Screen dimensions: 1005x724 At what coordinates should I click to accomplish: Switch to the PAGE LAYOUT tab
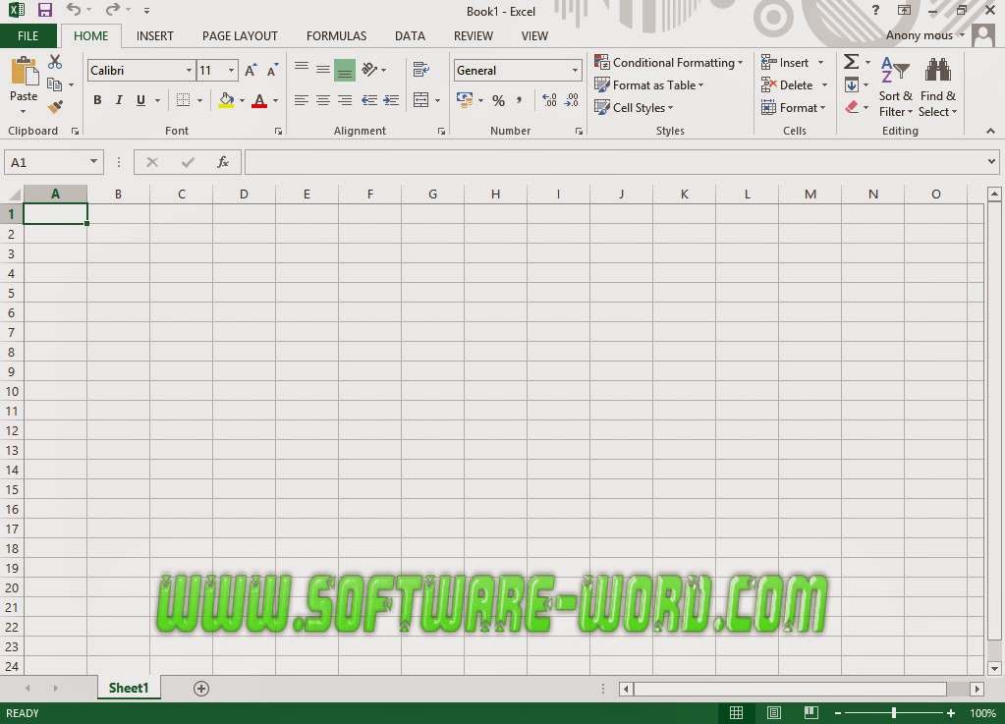[241, 36]
